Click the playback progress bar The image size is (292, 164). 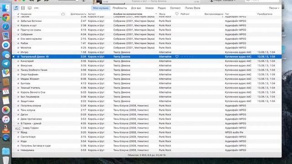151,4
